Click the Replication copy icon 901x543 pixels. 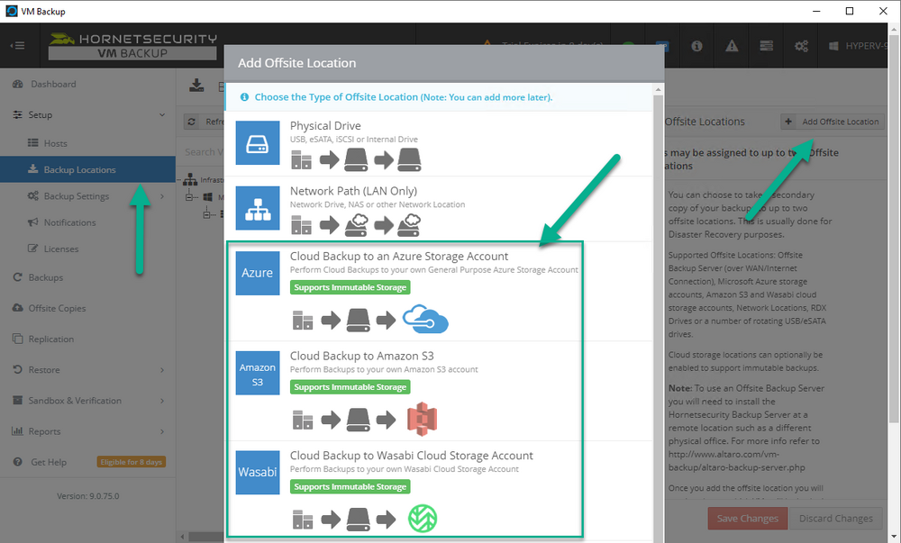[x=18, y=339]
